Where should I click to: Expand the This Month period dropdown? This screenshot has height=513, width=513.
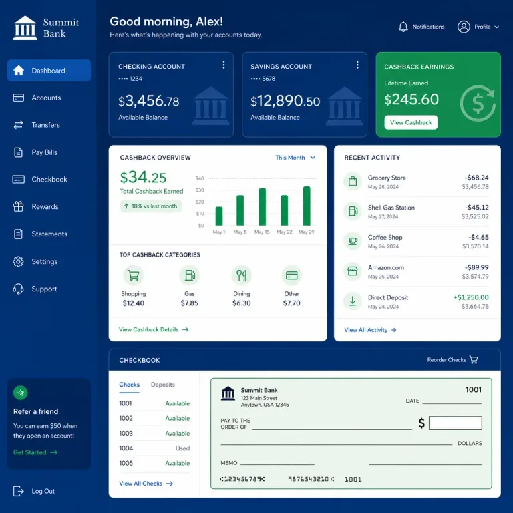coord(295,158)
